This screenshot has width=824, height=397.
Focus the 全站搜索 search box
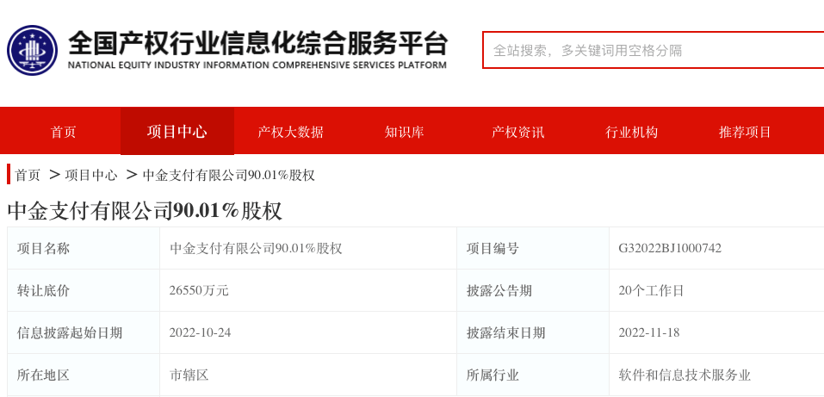654,50
